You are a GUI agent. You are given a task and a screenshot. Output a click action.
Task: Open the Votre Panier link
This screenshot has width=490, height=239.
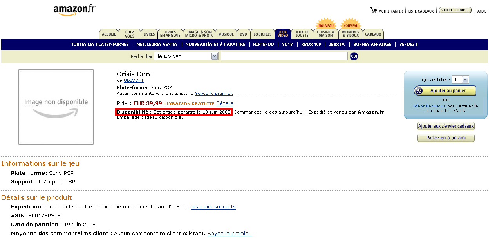click(391, 11)
